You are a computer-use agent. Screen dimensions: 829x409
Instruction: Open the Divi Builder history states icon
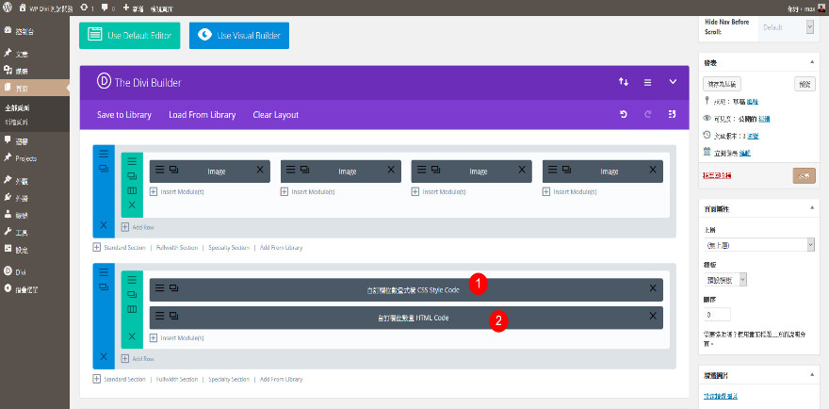tap(672, 114)
